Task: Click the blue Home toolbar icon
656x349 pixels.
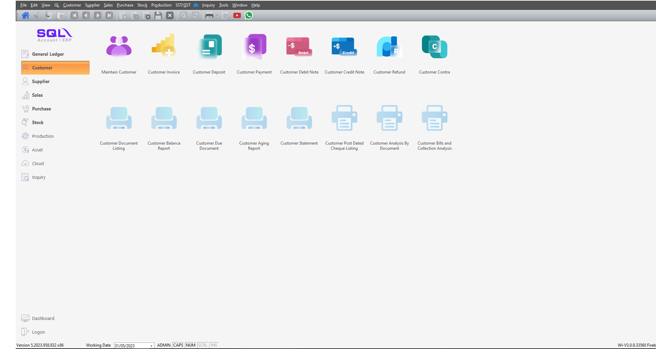Action: pyautogui.click(x=26, y=15)
